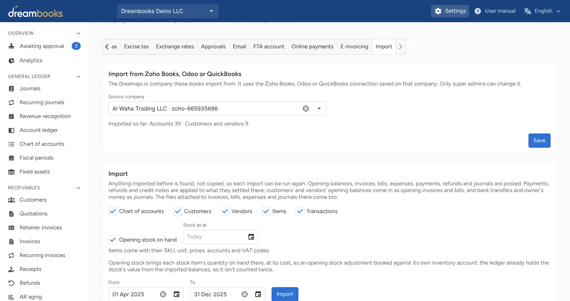
Task: Collapse the Overview sidebar section
Action: coord(78,33)
